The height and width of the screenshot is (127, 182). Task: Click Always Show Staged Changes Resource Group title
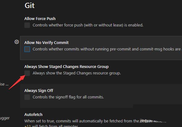pos(67,67)
